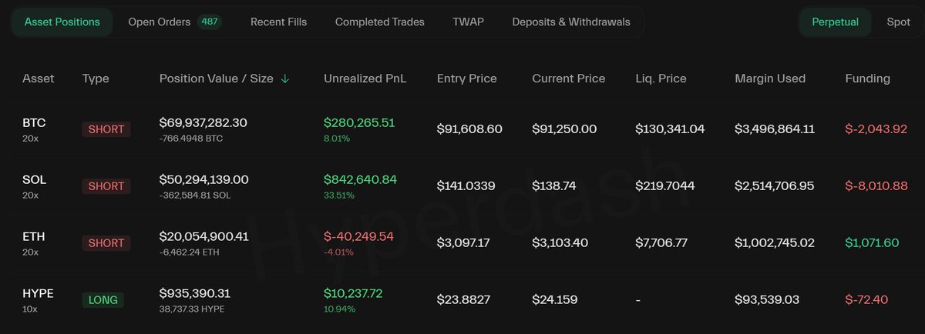Toggle to Perpetual view
Viewport: 925px width, 334px height.
pos(835,22)
